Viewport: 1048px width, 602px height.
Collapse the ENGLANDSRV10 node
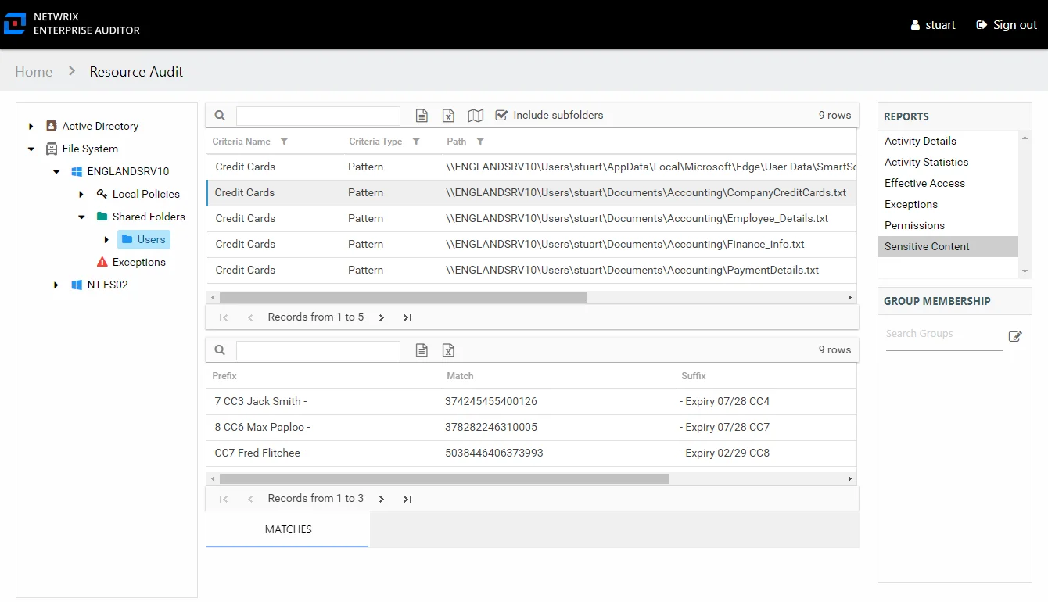56,171
